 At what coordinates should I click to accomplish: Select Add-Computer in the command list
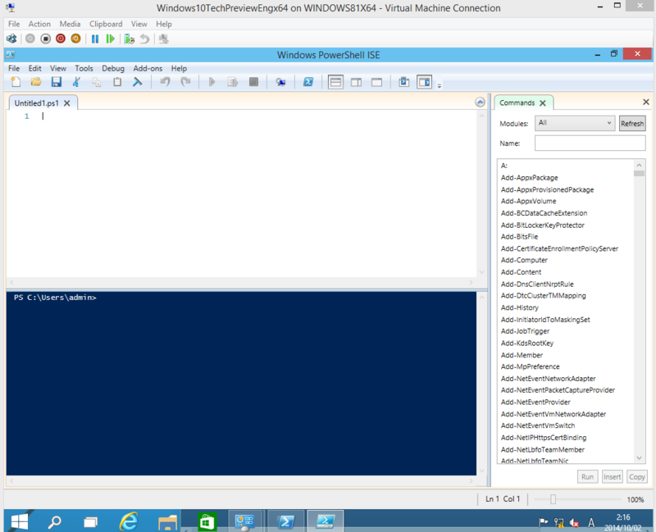tap(524, 260)
